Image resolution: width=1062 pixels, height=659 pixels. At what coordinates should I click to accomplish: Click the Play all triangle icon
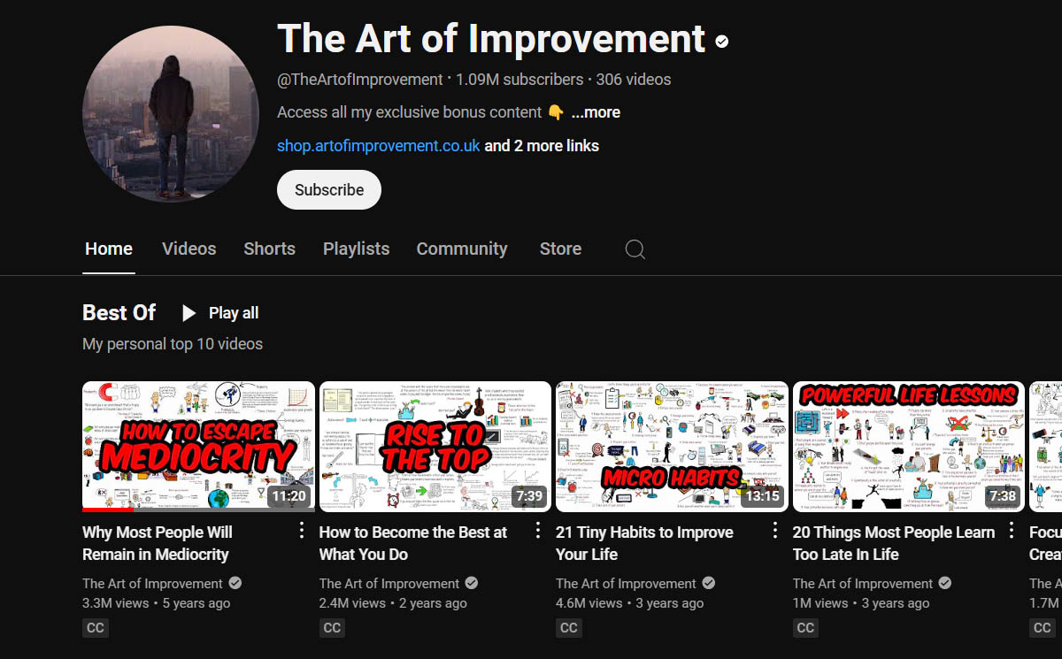(x=189, y=313)
